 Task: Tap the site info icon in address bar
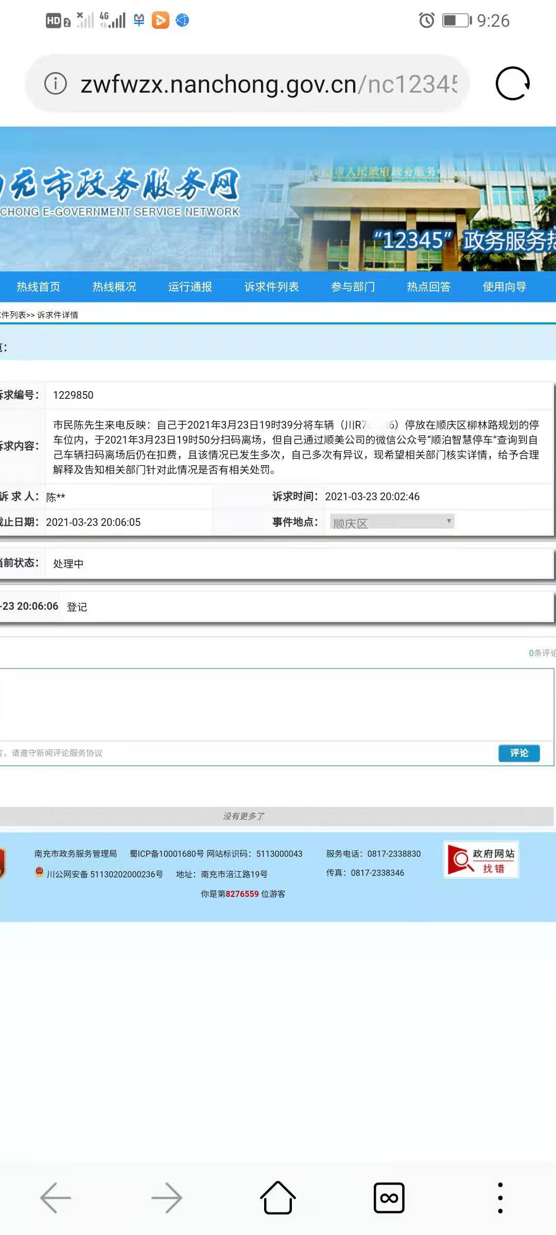coord(56,83)
